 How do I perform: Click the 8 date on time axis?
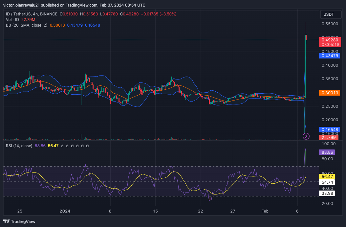point(110,211)
